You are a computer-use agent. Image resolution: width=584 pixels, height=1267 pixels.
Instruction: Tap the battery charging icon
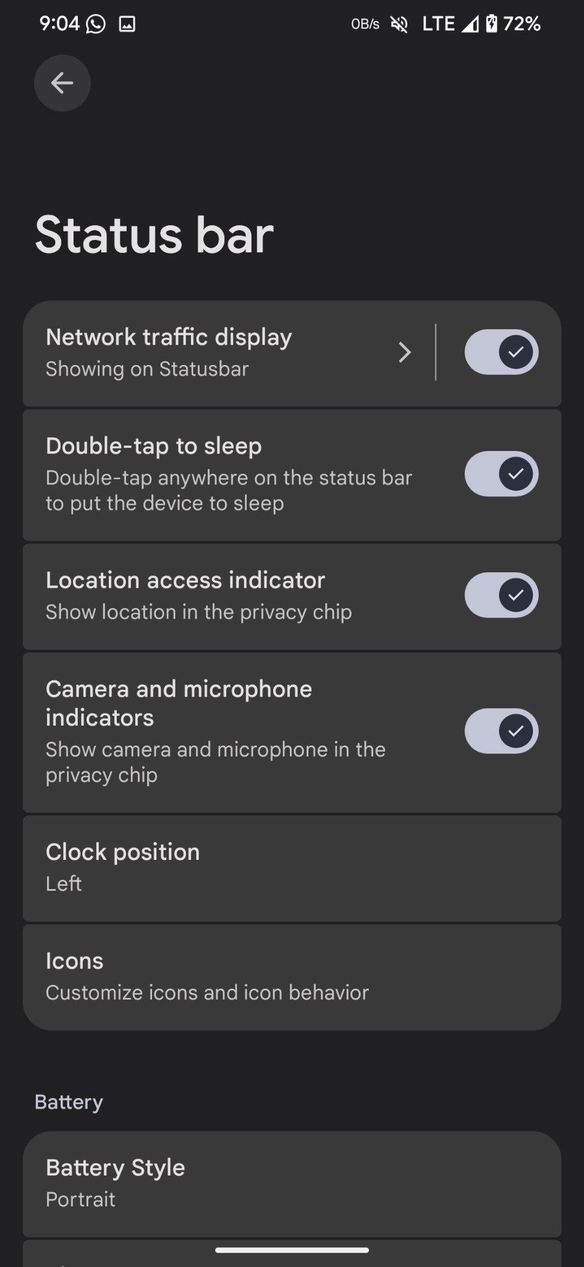click(x=491, y=24)
